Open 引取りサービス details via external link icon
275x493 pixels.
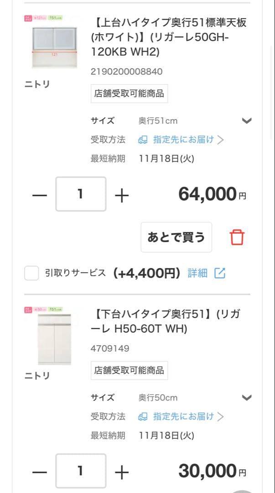pyautogui.click(x=221, y=273)
